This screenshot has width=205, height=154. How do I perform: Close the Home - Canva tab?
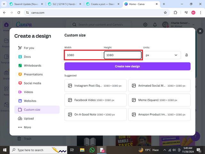click(157, 4)
